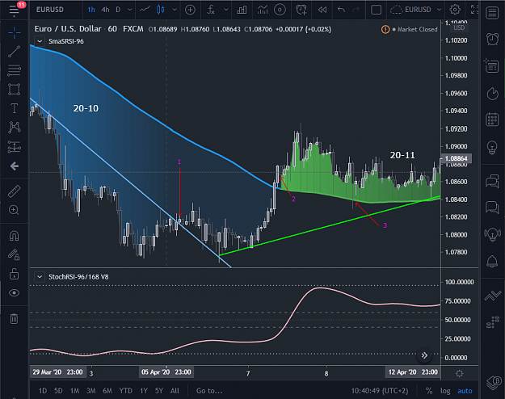Click the Market Closed status warning
Image resolution: width=505 pixels, height=399 pixels.
(409, 29)
